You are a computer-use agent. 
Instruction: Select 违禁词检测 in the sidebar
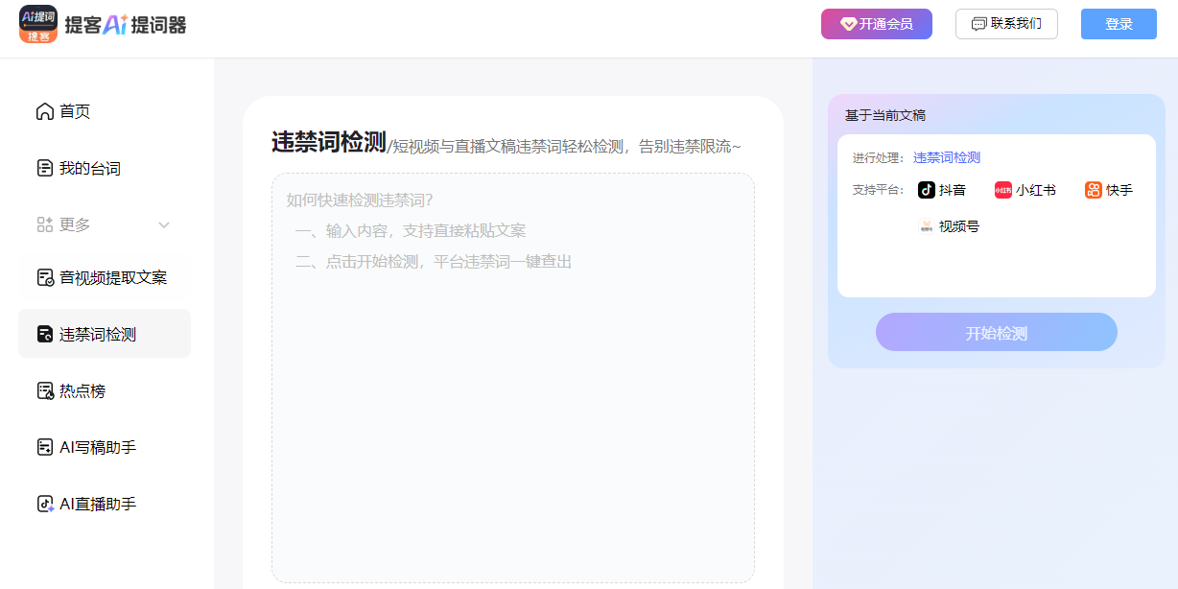[105, 334]
